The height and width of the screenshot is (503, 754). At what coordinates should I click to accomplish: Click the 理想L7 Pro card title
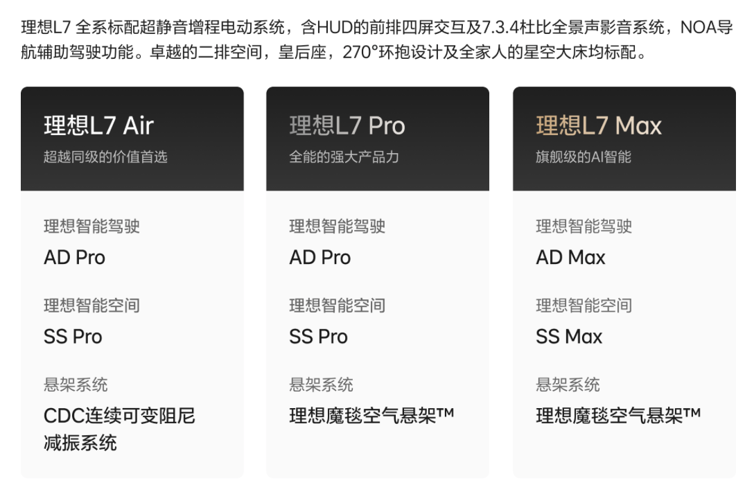(347, 125)
